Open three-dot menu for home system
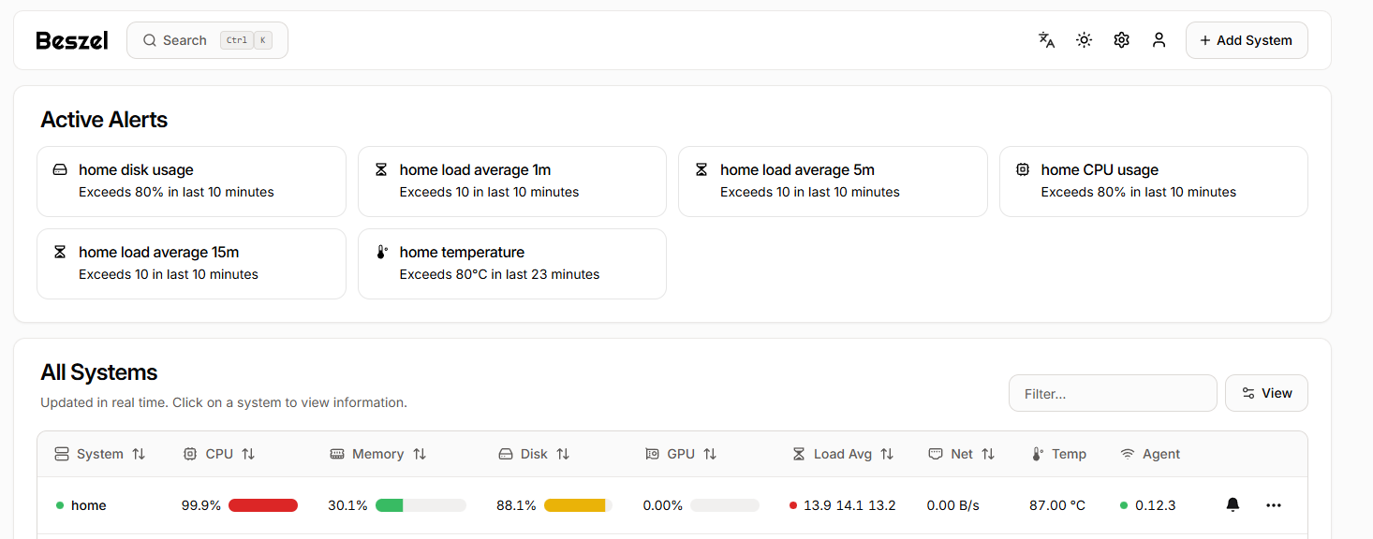 point(1273,505)
